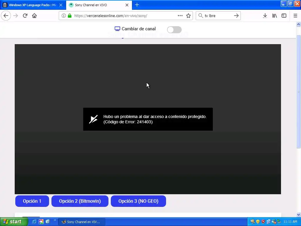Click the Cambiar de canal label
The height and width of the screenshot is (226, 301).
[x=139, y=29]
